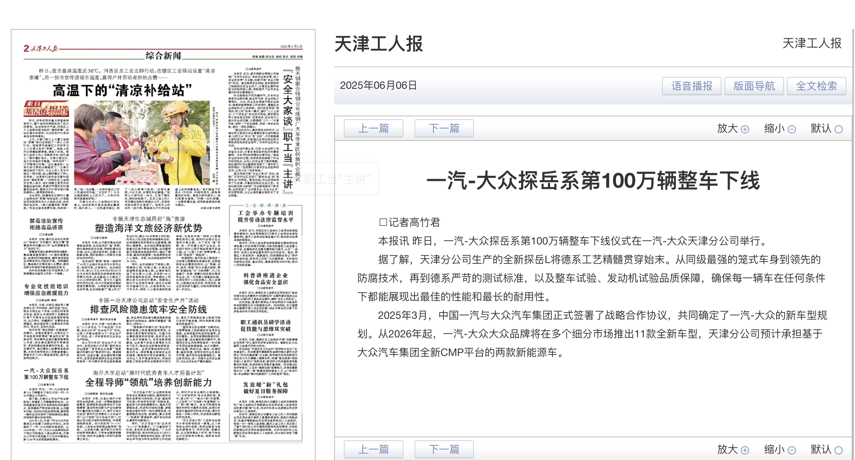
Task: Go to next article via top 下一篇
Action: point(444,129)
